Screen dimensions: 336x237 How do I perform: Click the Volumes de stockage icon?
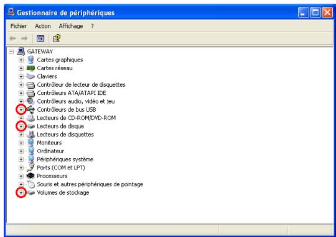(x=31, y=193)
